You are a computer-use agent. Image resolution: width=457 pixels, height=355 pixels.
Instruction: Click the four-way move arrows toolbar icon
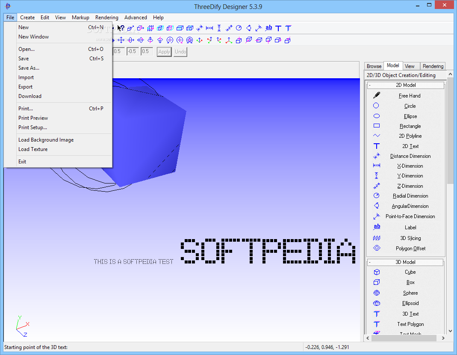point(121,40)
